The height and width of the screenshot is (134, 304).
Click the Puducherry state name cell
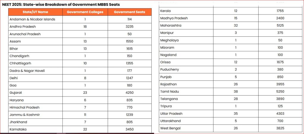coord(170,70)
